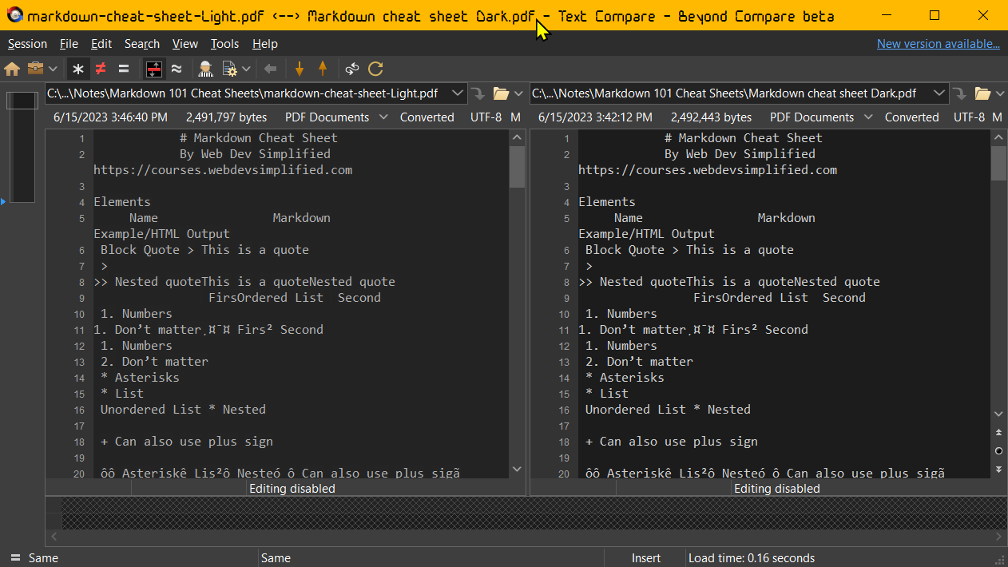Click status bar hamburger lines icon
This screenshot has height=567, width=1008.
coord(15,558)
